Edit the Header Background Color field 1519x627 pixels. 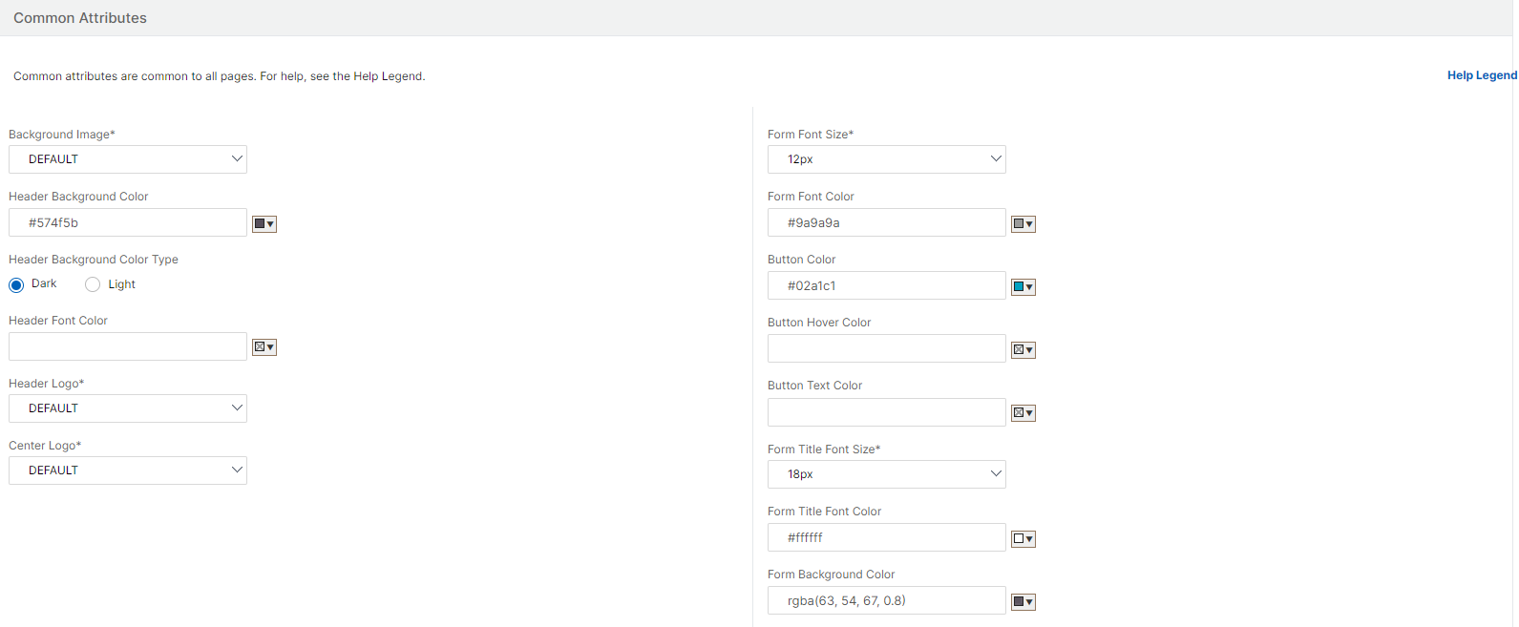pyautogui.click(x=128, y=222)
